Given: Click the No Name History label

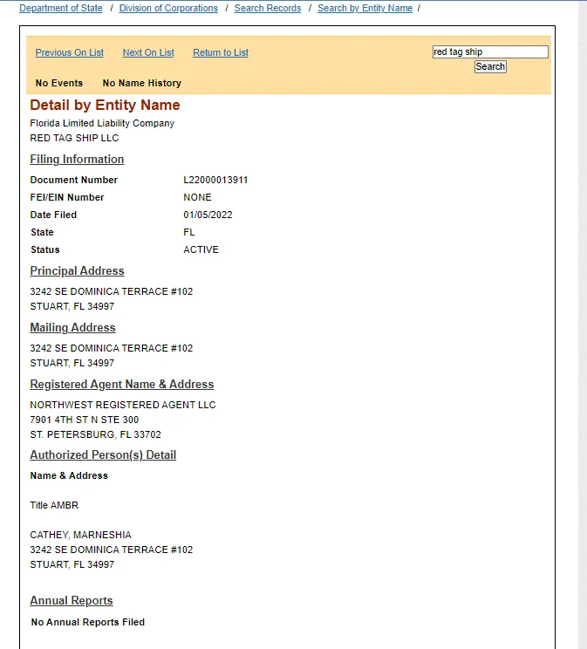Looking at the screenshot, I should 142,83.
